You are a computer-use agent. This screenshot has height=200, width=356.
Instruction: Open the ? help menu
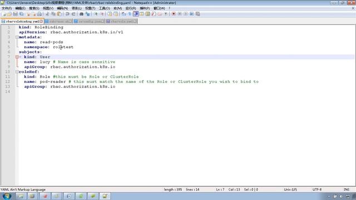[169, 8]
